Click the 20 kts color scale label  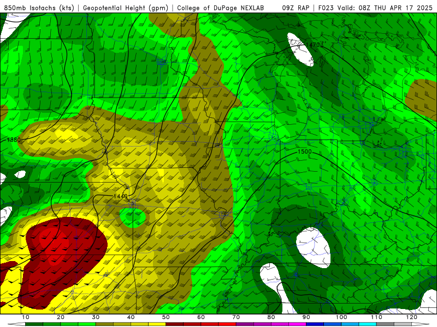[x=61, y=317]
